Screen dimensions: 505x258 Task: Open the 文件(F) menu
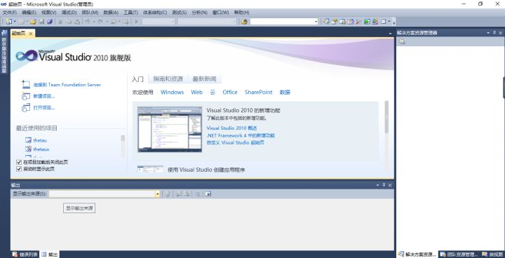[9, 13]
